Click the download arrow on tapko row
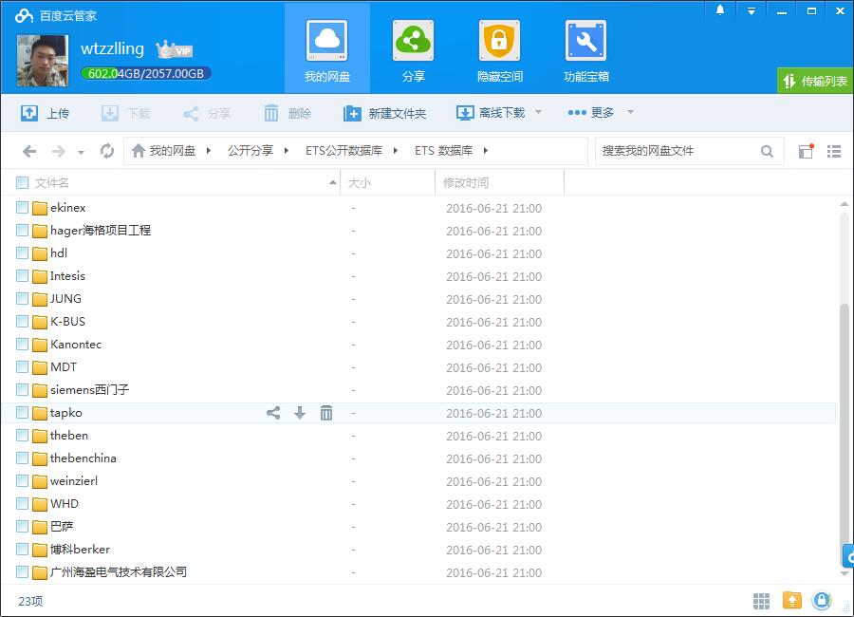This screenshot has width=854, height=617. point(300,413)
